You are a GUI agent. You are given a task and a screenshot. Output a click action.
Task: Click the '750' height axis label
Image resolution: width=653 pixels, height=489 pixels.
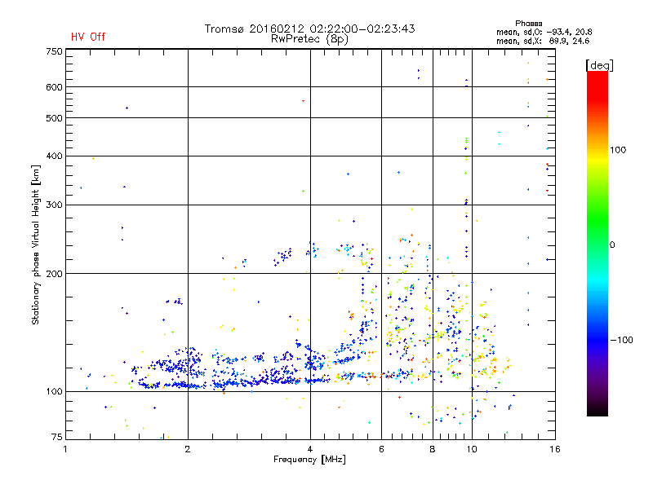pos(54,51)
